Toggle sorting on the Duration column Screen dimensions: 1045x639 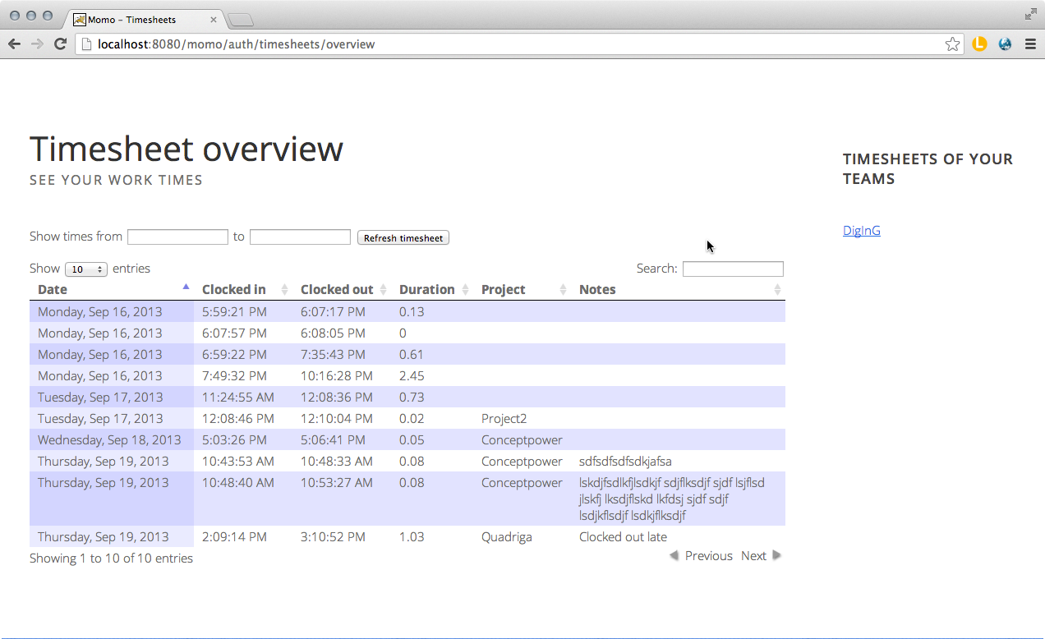point(464,289)
